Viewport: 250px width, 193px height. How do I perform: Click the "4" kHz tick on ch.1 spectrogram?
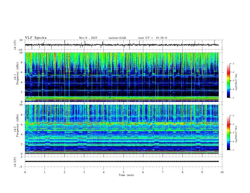coord(22,82)
